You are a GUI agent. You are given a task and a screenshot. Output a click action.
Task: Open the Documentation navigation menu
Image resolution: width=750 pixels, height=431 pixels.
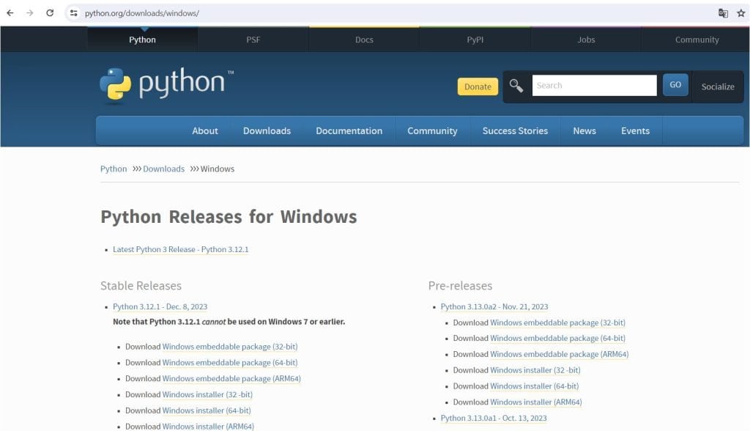tap(349, 130)
